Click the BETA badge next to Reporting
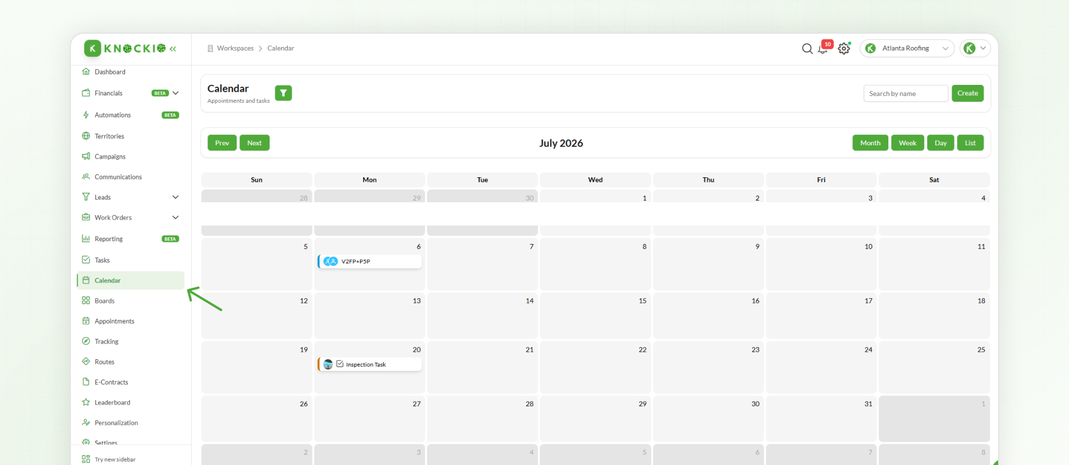 (x=170, y=239)
